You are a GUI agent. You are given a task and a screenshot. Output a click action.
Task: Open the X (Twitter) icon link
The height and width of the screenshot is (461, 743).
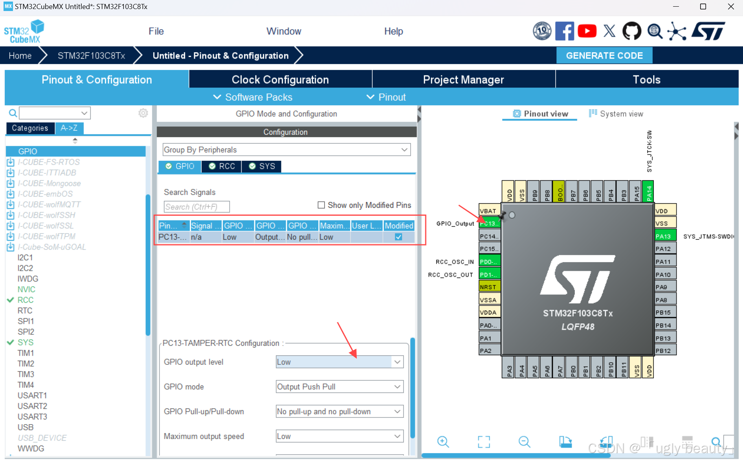coord(609,31)
